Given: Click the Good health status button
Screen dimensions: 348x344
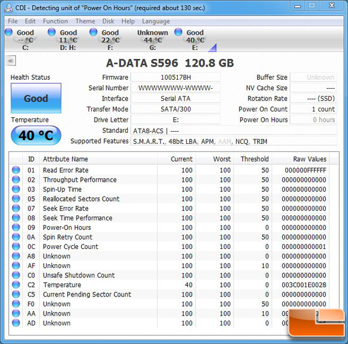Looking at the screenshot, I should (36, 98).
